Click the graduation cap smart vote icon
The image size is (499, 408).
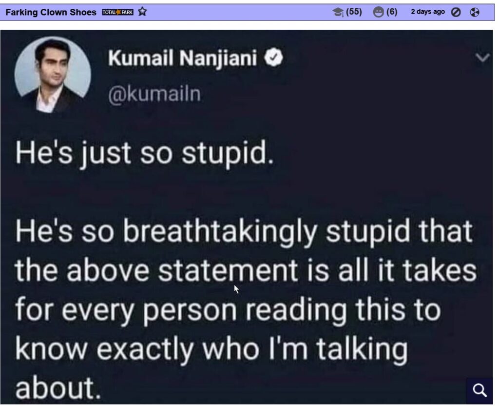(338, 13)
